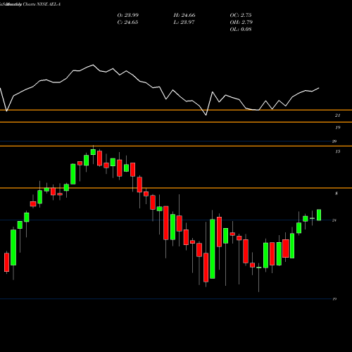The width and height of the screenshot is (352, 352).
Task: Click the peak of the white indicator line
Action: 93,65
